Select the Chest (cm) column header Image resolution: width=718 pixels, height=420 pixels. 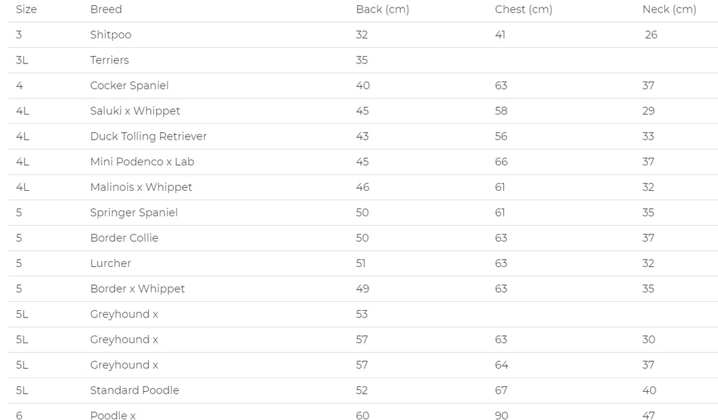point(523,9)
